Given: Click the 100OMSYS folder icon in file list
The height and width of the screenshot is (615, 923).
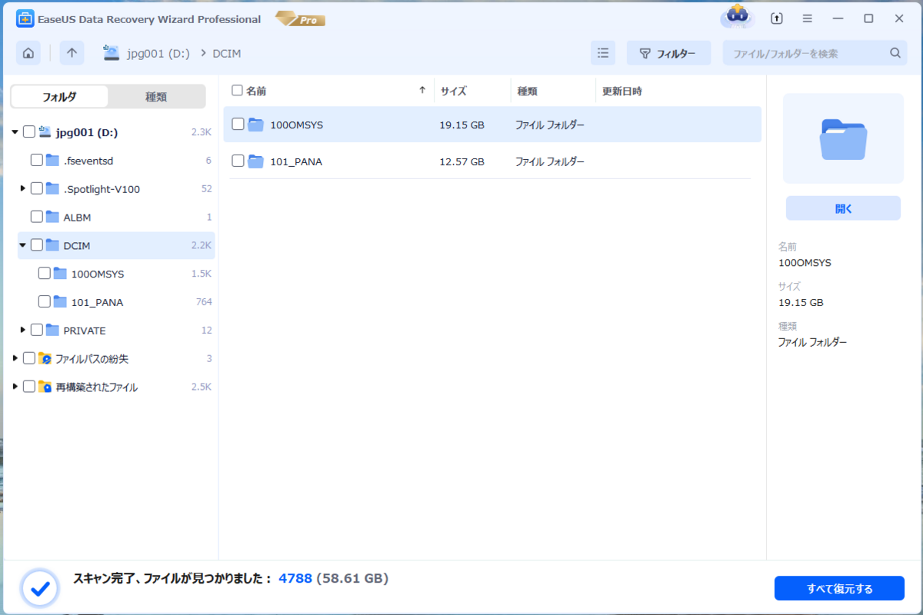Looking at the screenshot, I should point(256,125).
